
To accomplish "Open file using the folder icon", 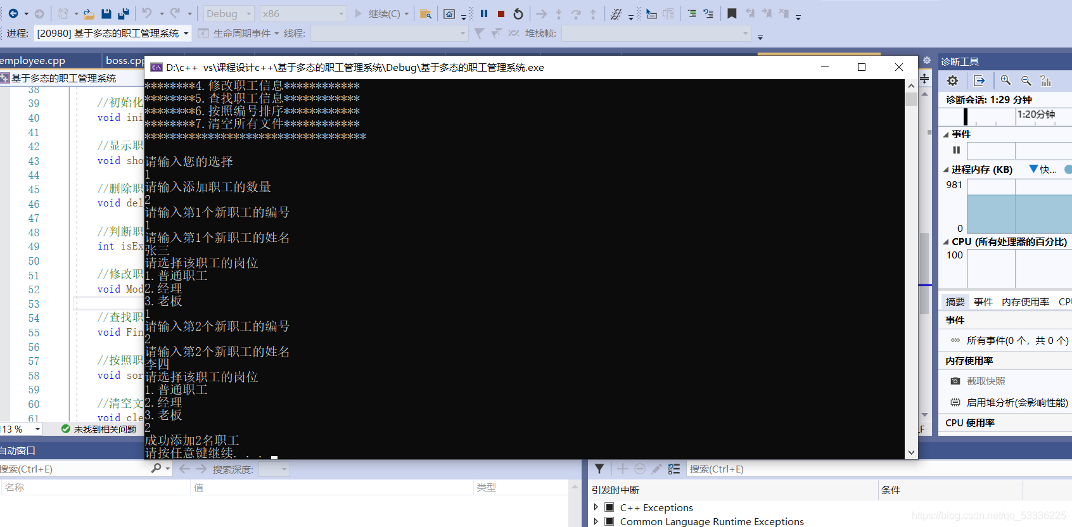I will (89, 13).
